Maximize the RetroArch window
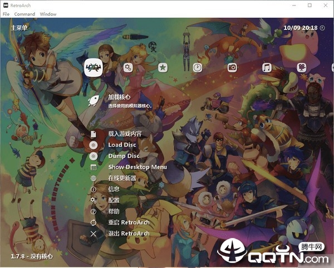 (310, 6)
